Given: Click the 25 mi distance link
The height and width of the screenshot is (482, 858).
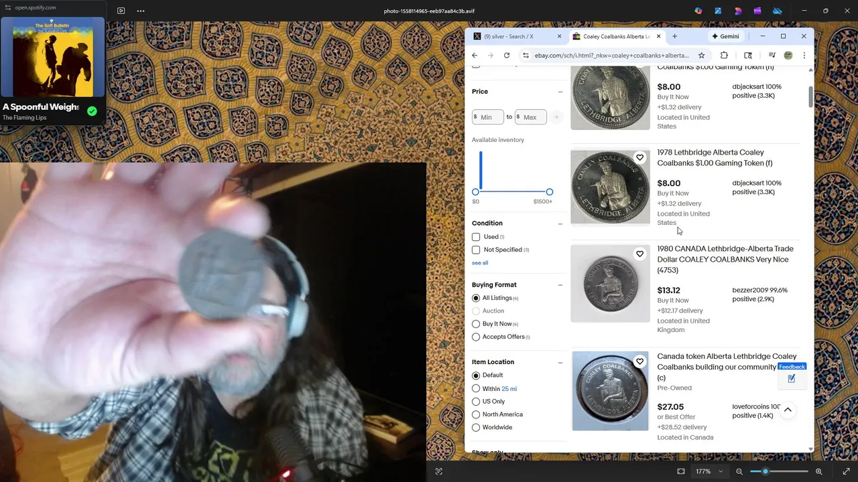Looking at the screenshot, I should [509, 388].
